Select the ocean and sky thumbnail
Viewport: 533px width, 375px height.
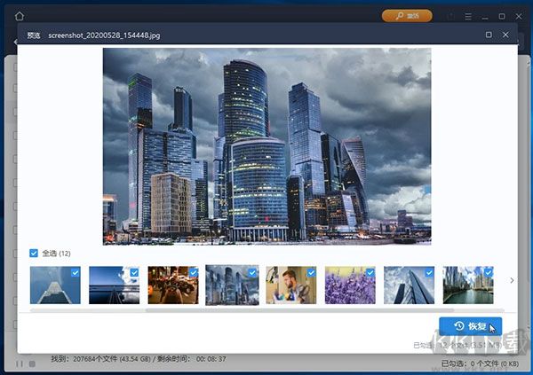(113, 285)
